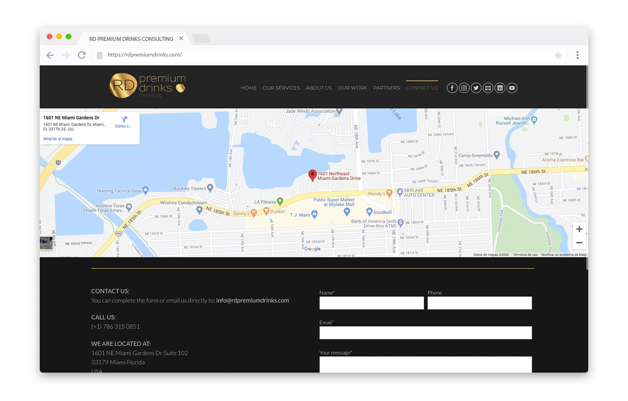The height and width of the screenshot is (401, 628).
Task: Click the red map location pin
Action: coord(312,175)
